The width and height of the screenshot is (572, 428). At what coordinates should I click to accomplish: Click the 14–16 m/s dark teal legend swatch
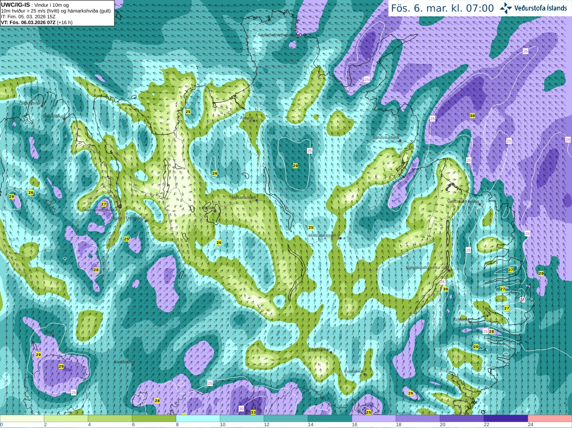pyautogui.click(x=330, y=419)
